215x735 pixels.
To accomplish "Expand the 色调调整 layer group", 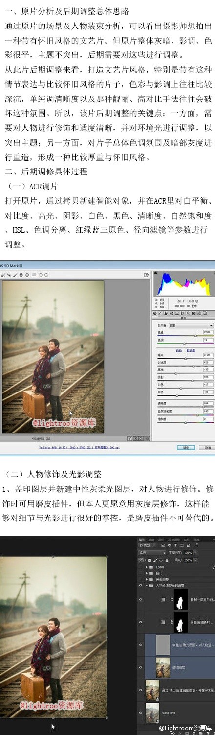I will coord(147,579).
